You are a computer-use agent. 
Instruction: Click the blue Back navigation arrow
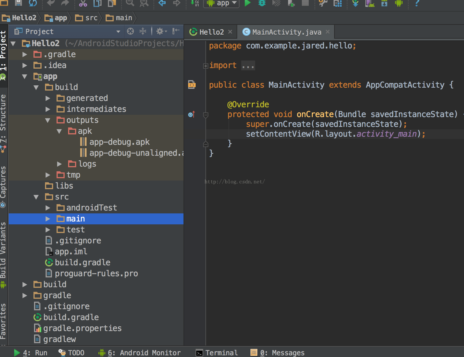point(162,3)
